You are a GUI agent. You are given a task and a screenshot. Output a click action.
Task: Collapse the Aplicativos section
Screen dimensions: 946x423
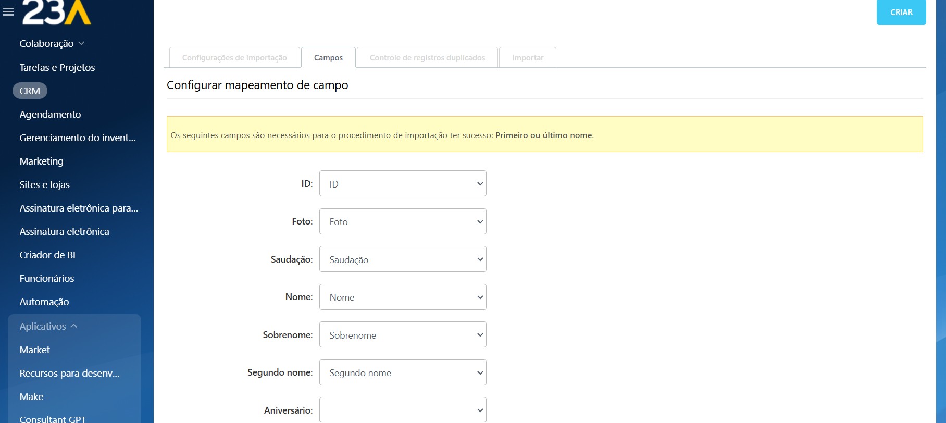click(x=73, y=326)
